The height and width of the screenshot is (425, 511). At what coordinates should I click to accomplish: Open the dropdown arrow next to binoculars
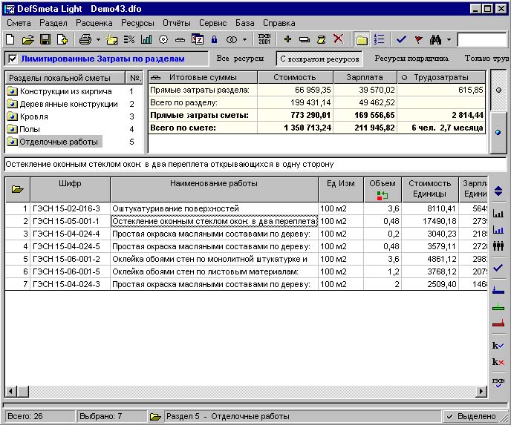click(x=449, y=39)
